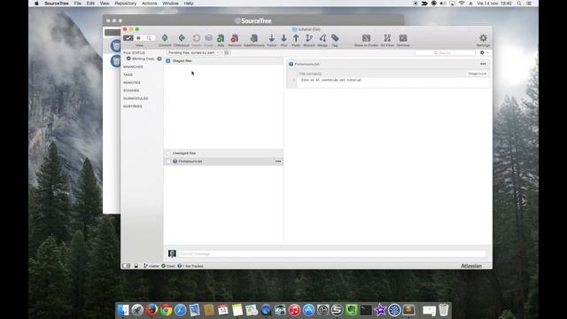Screen dimensions: 567x319
Task: Click the Stage hunk button
Action: (478, 74)
